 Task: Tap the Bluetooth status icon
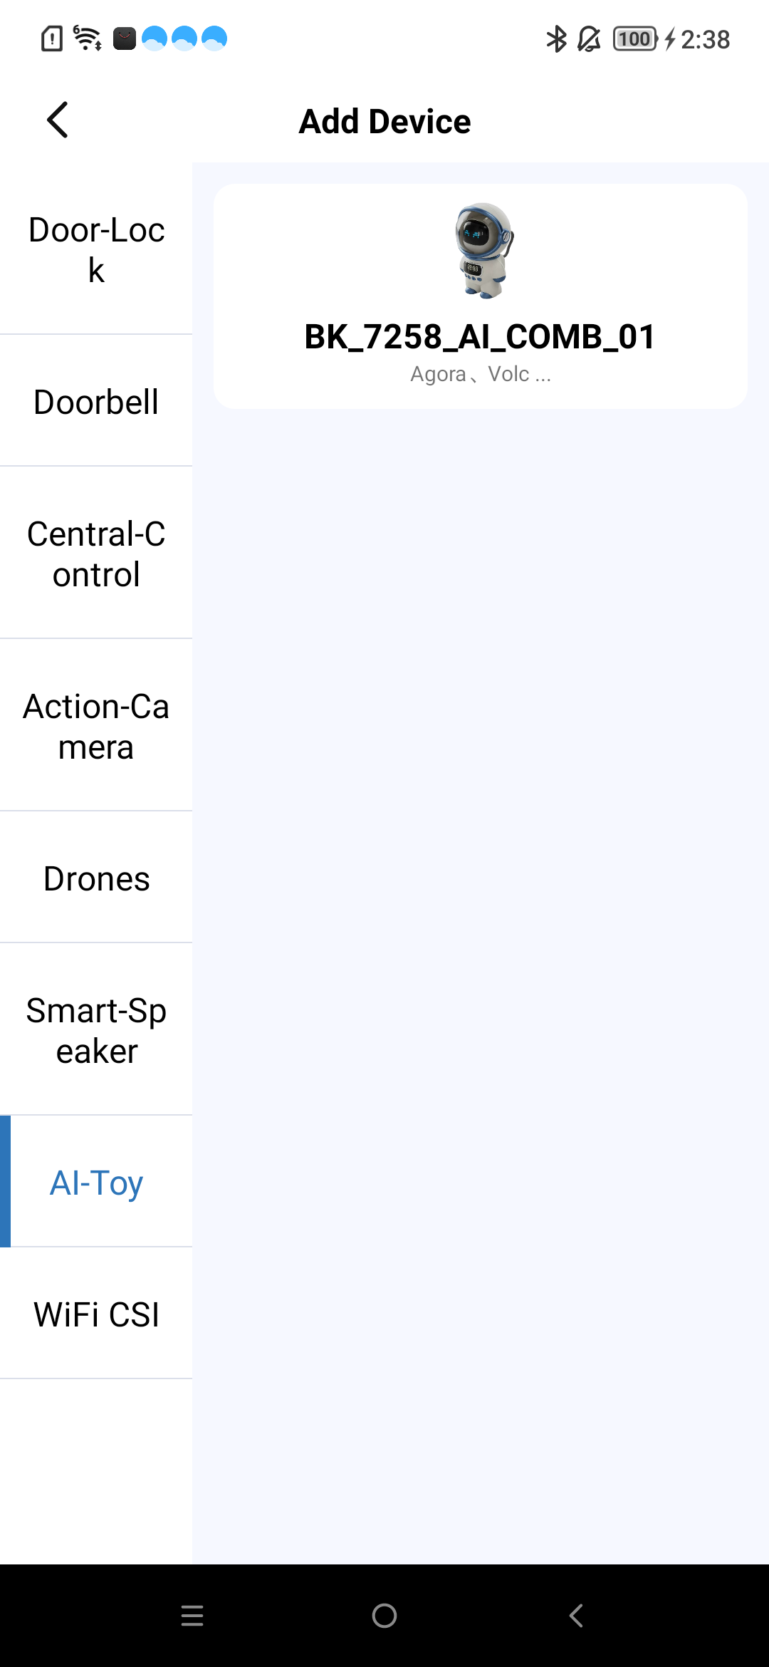556,39
